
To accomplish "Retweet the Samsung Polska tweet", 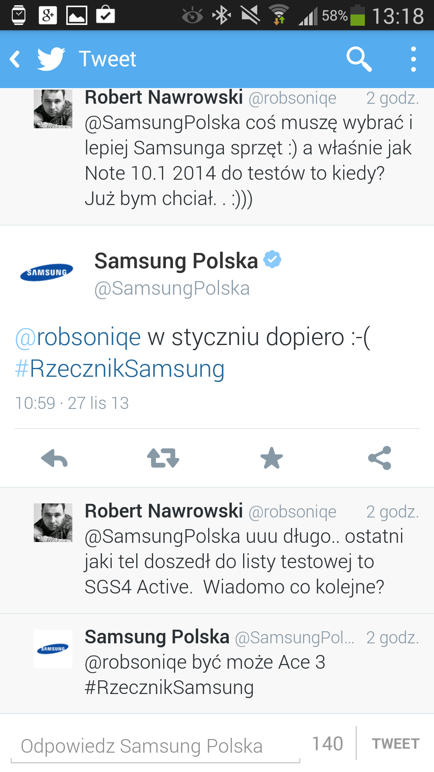I will (x=163, y=458).
